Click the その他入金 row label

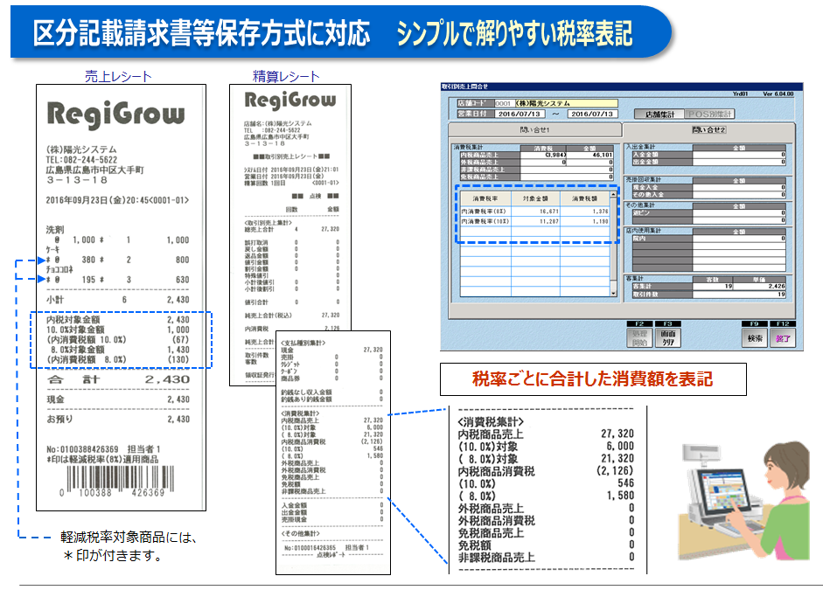662,195
